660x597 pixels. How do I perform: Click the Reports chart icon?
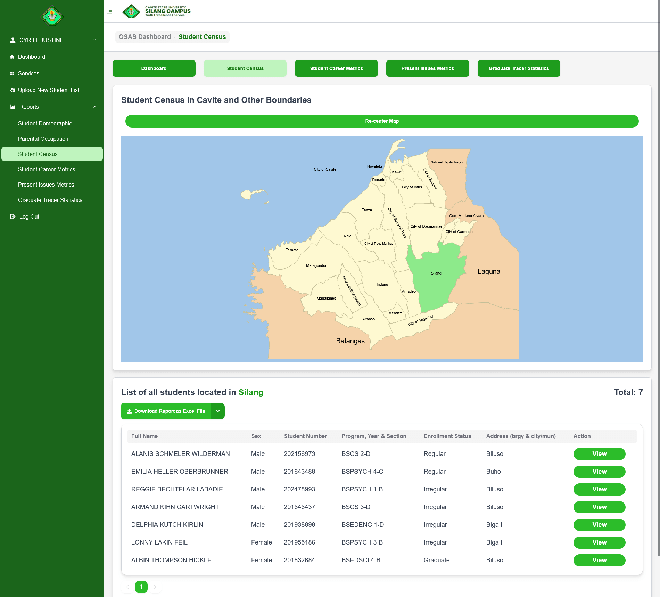pos(13,107)
